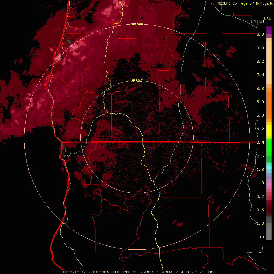Click the yellow band of the color scale
Image resolution: width=274 pixels, height=274 pixels.
[269, 130]
